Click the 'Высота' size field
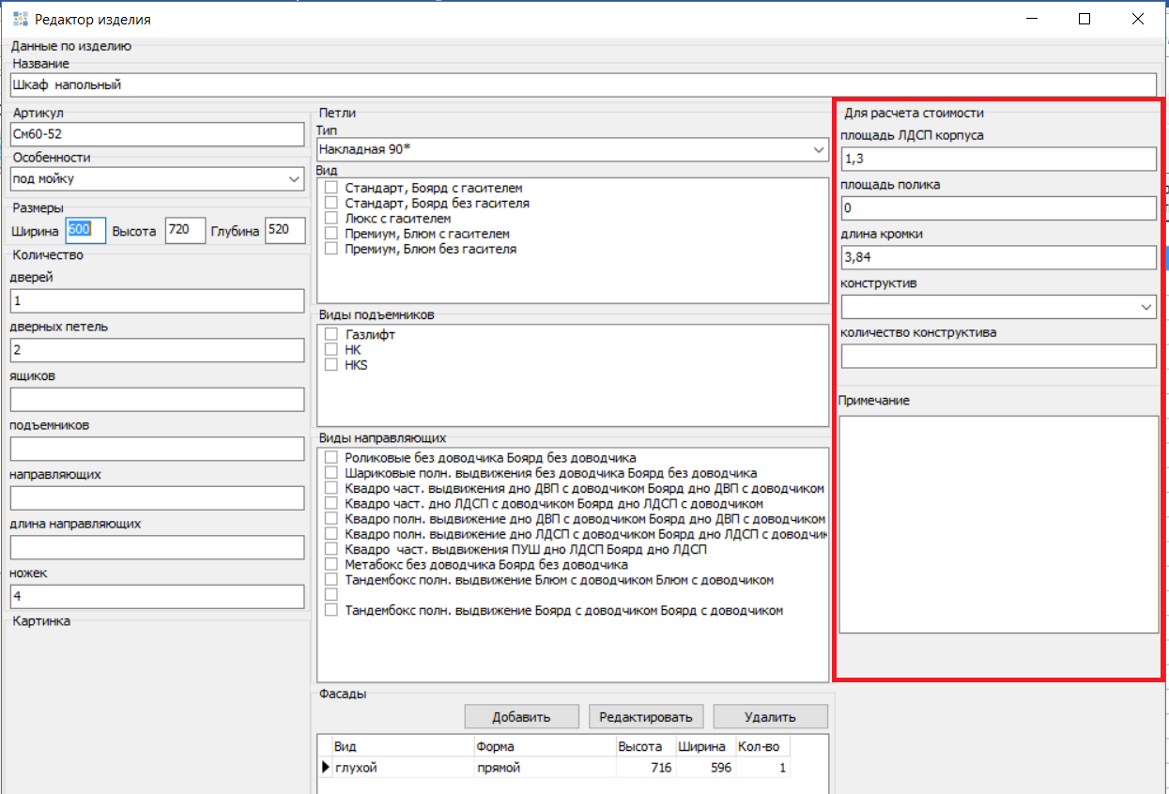 pos(184,231)
